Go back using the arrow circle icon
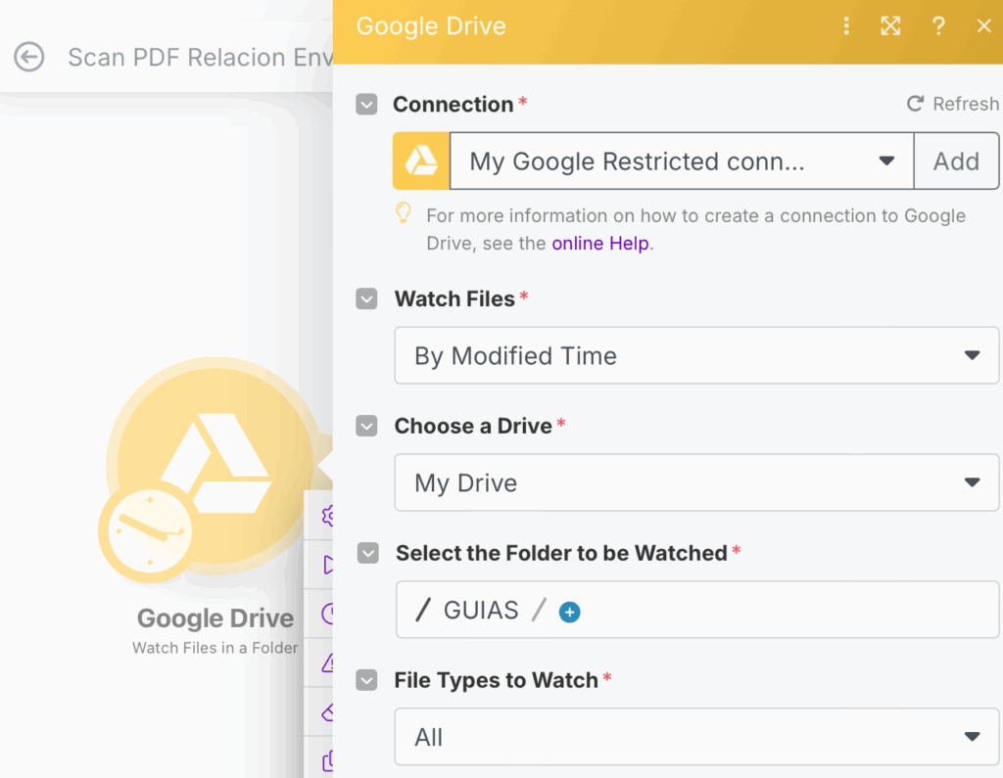Image resolution: width=1003 pixels, height=778 pixels. click(x=29, y=57)
